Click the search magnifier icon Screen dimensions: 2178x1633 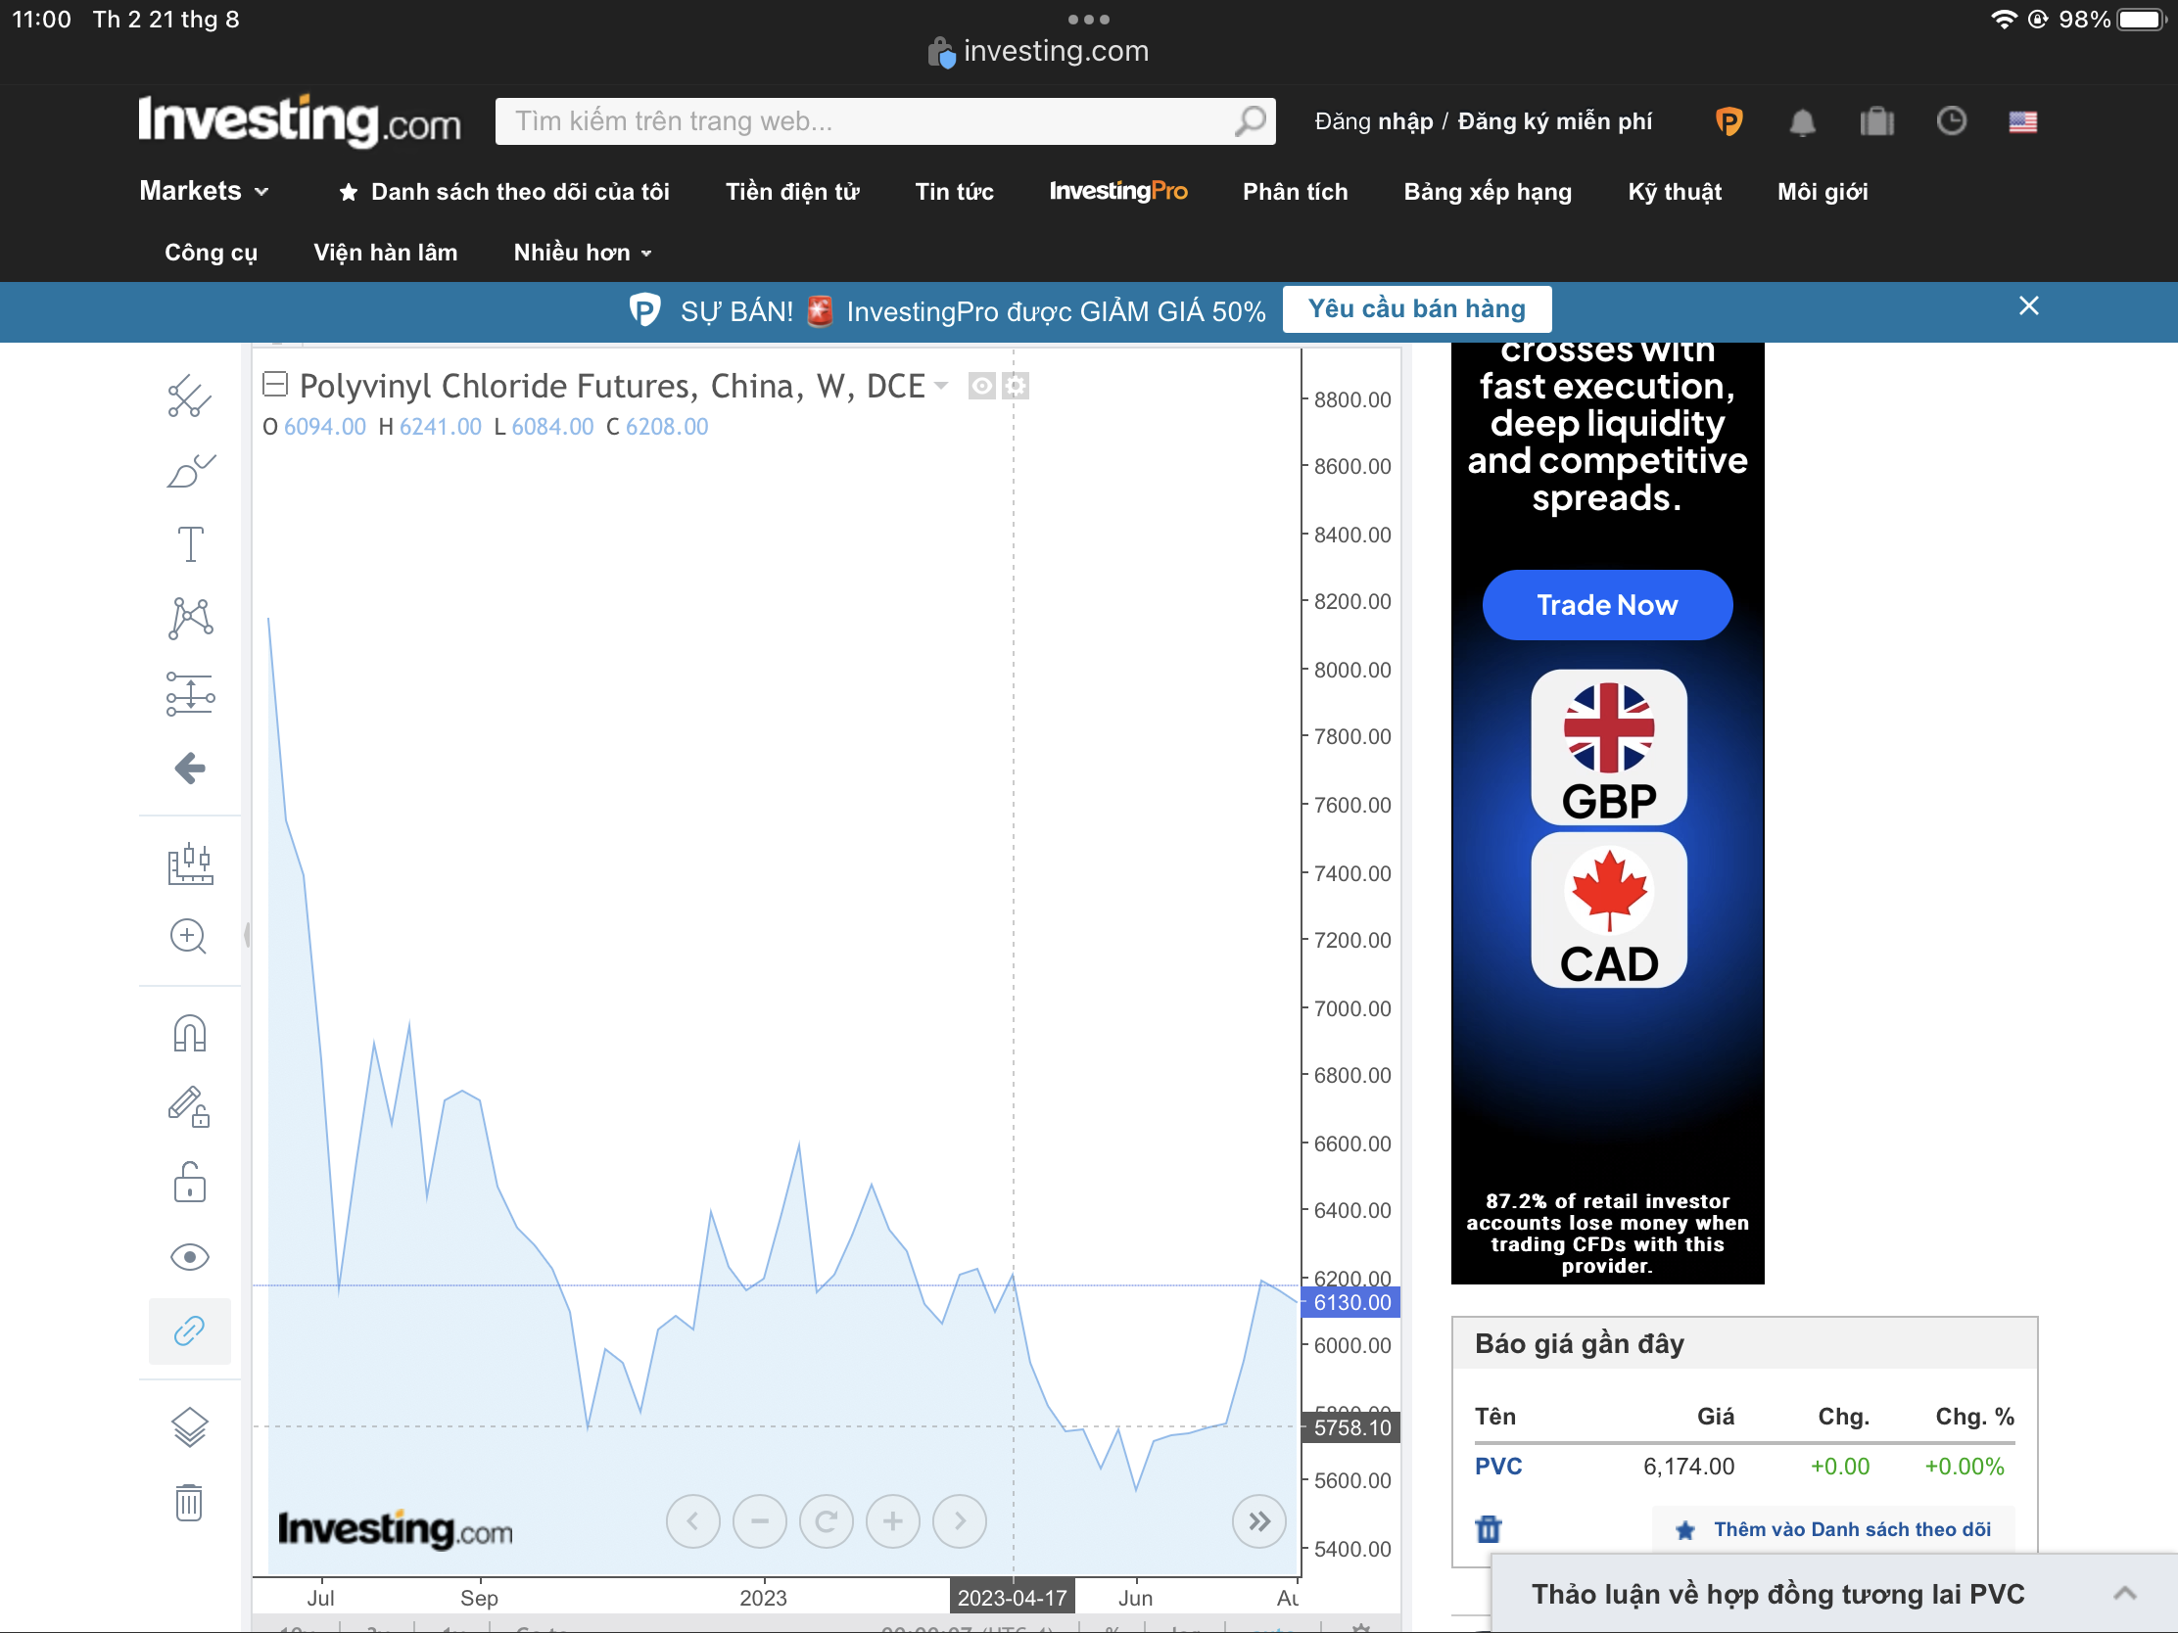1251,121
